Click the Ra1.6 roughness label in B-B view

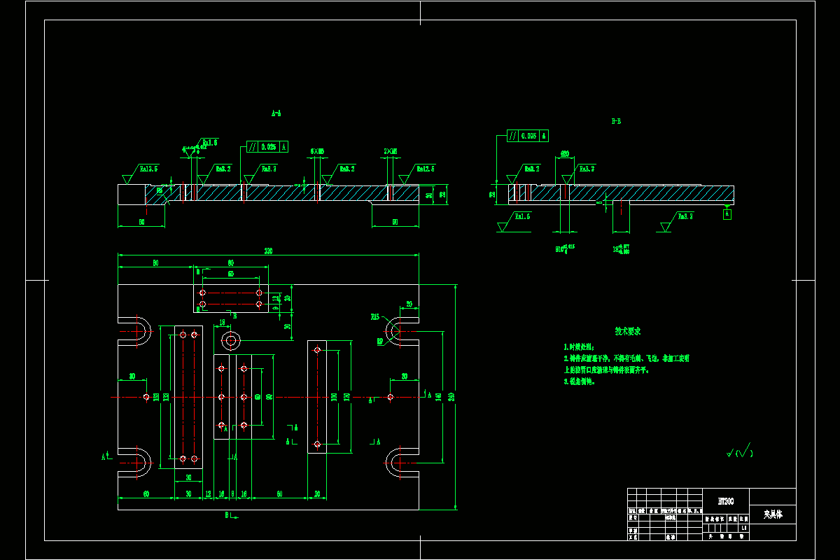[522, 217]
